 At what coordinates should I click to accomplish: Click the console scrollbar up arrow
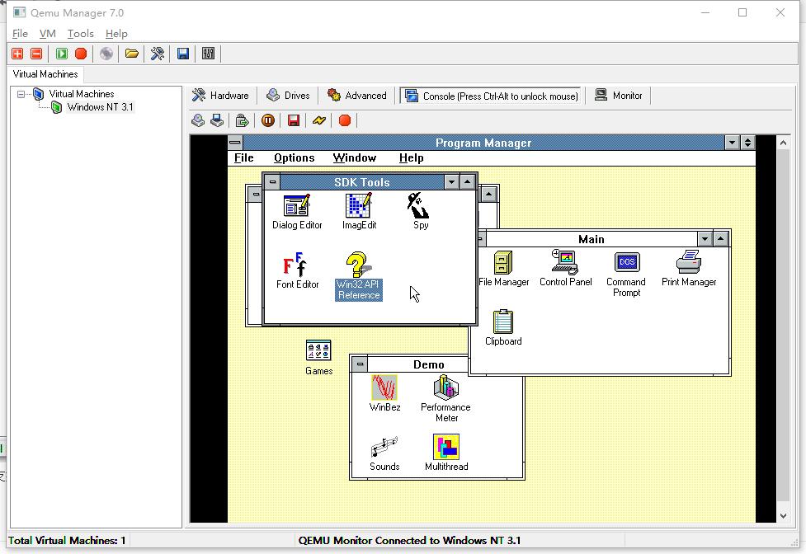[783, 143]
